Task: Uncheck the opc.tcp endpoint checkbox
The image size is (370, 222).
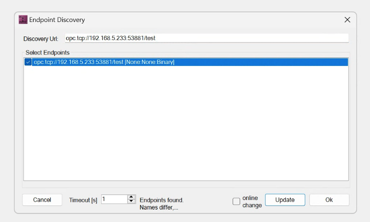Action: point(28,62)
